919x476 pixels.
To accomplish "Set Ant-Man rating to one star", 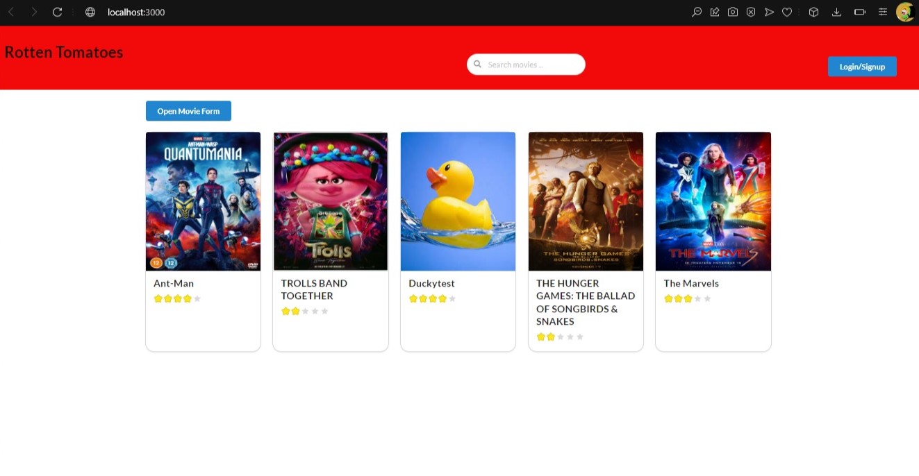I will click(x=158, y=298).
